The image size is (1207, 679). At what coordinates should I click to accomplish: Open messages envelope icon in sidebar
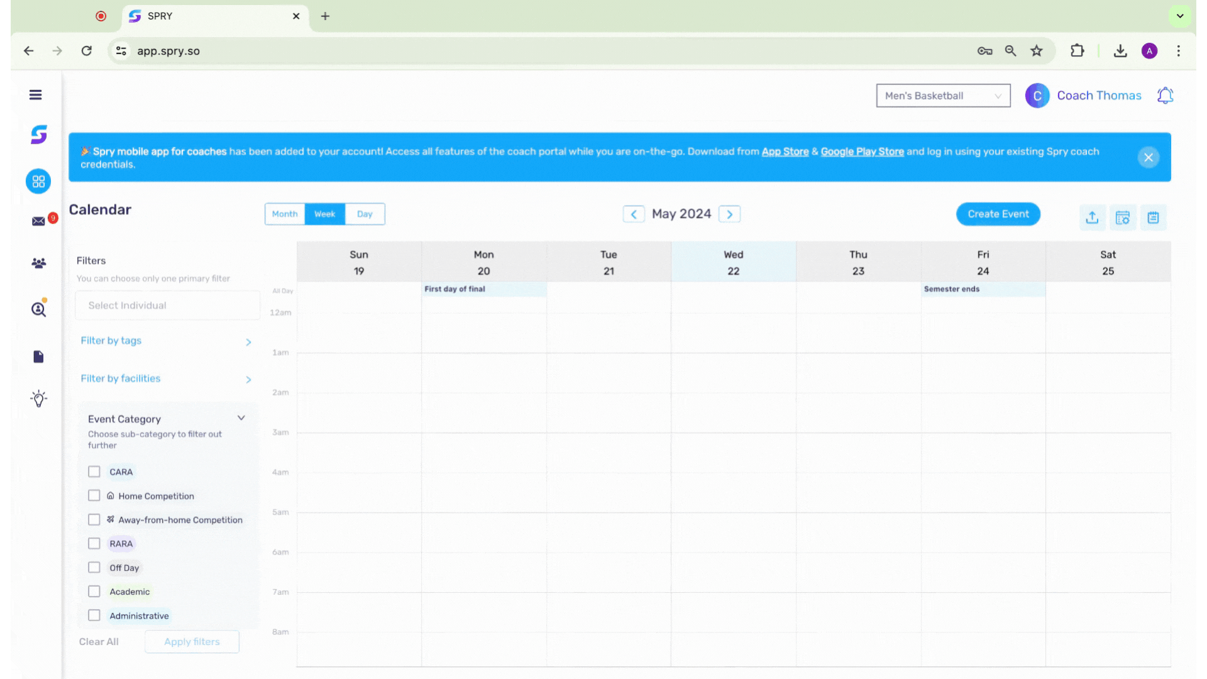click(38, 221)
